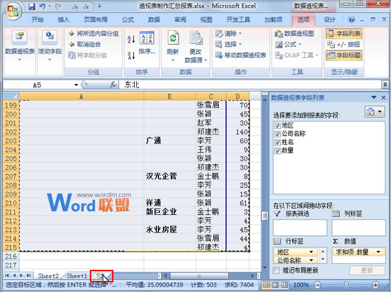The width and height of the screenshot is (391, 292).
Task: Click the zoom slider handle
Action: click(346, 285)
